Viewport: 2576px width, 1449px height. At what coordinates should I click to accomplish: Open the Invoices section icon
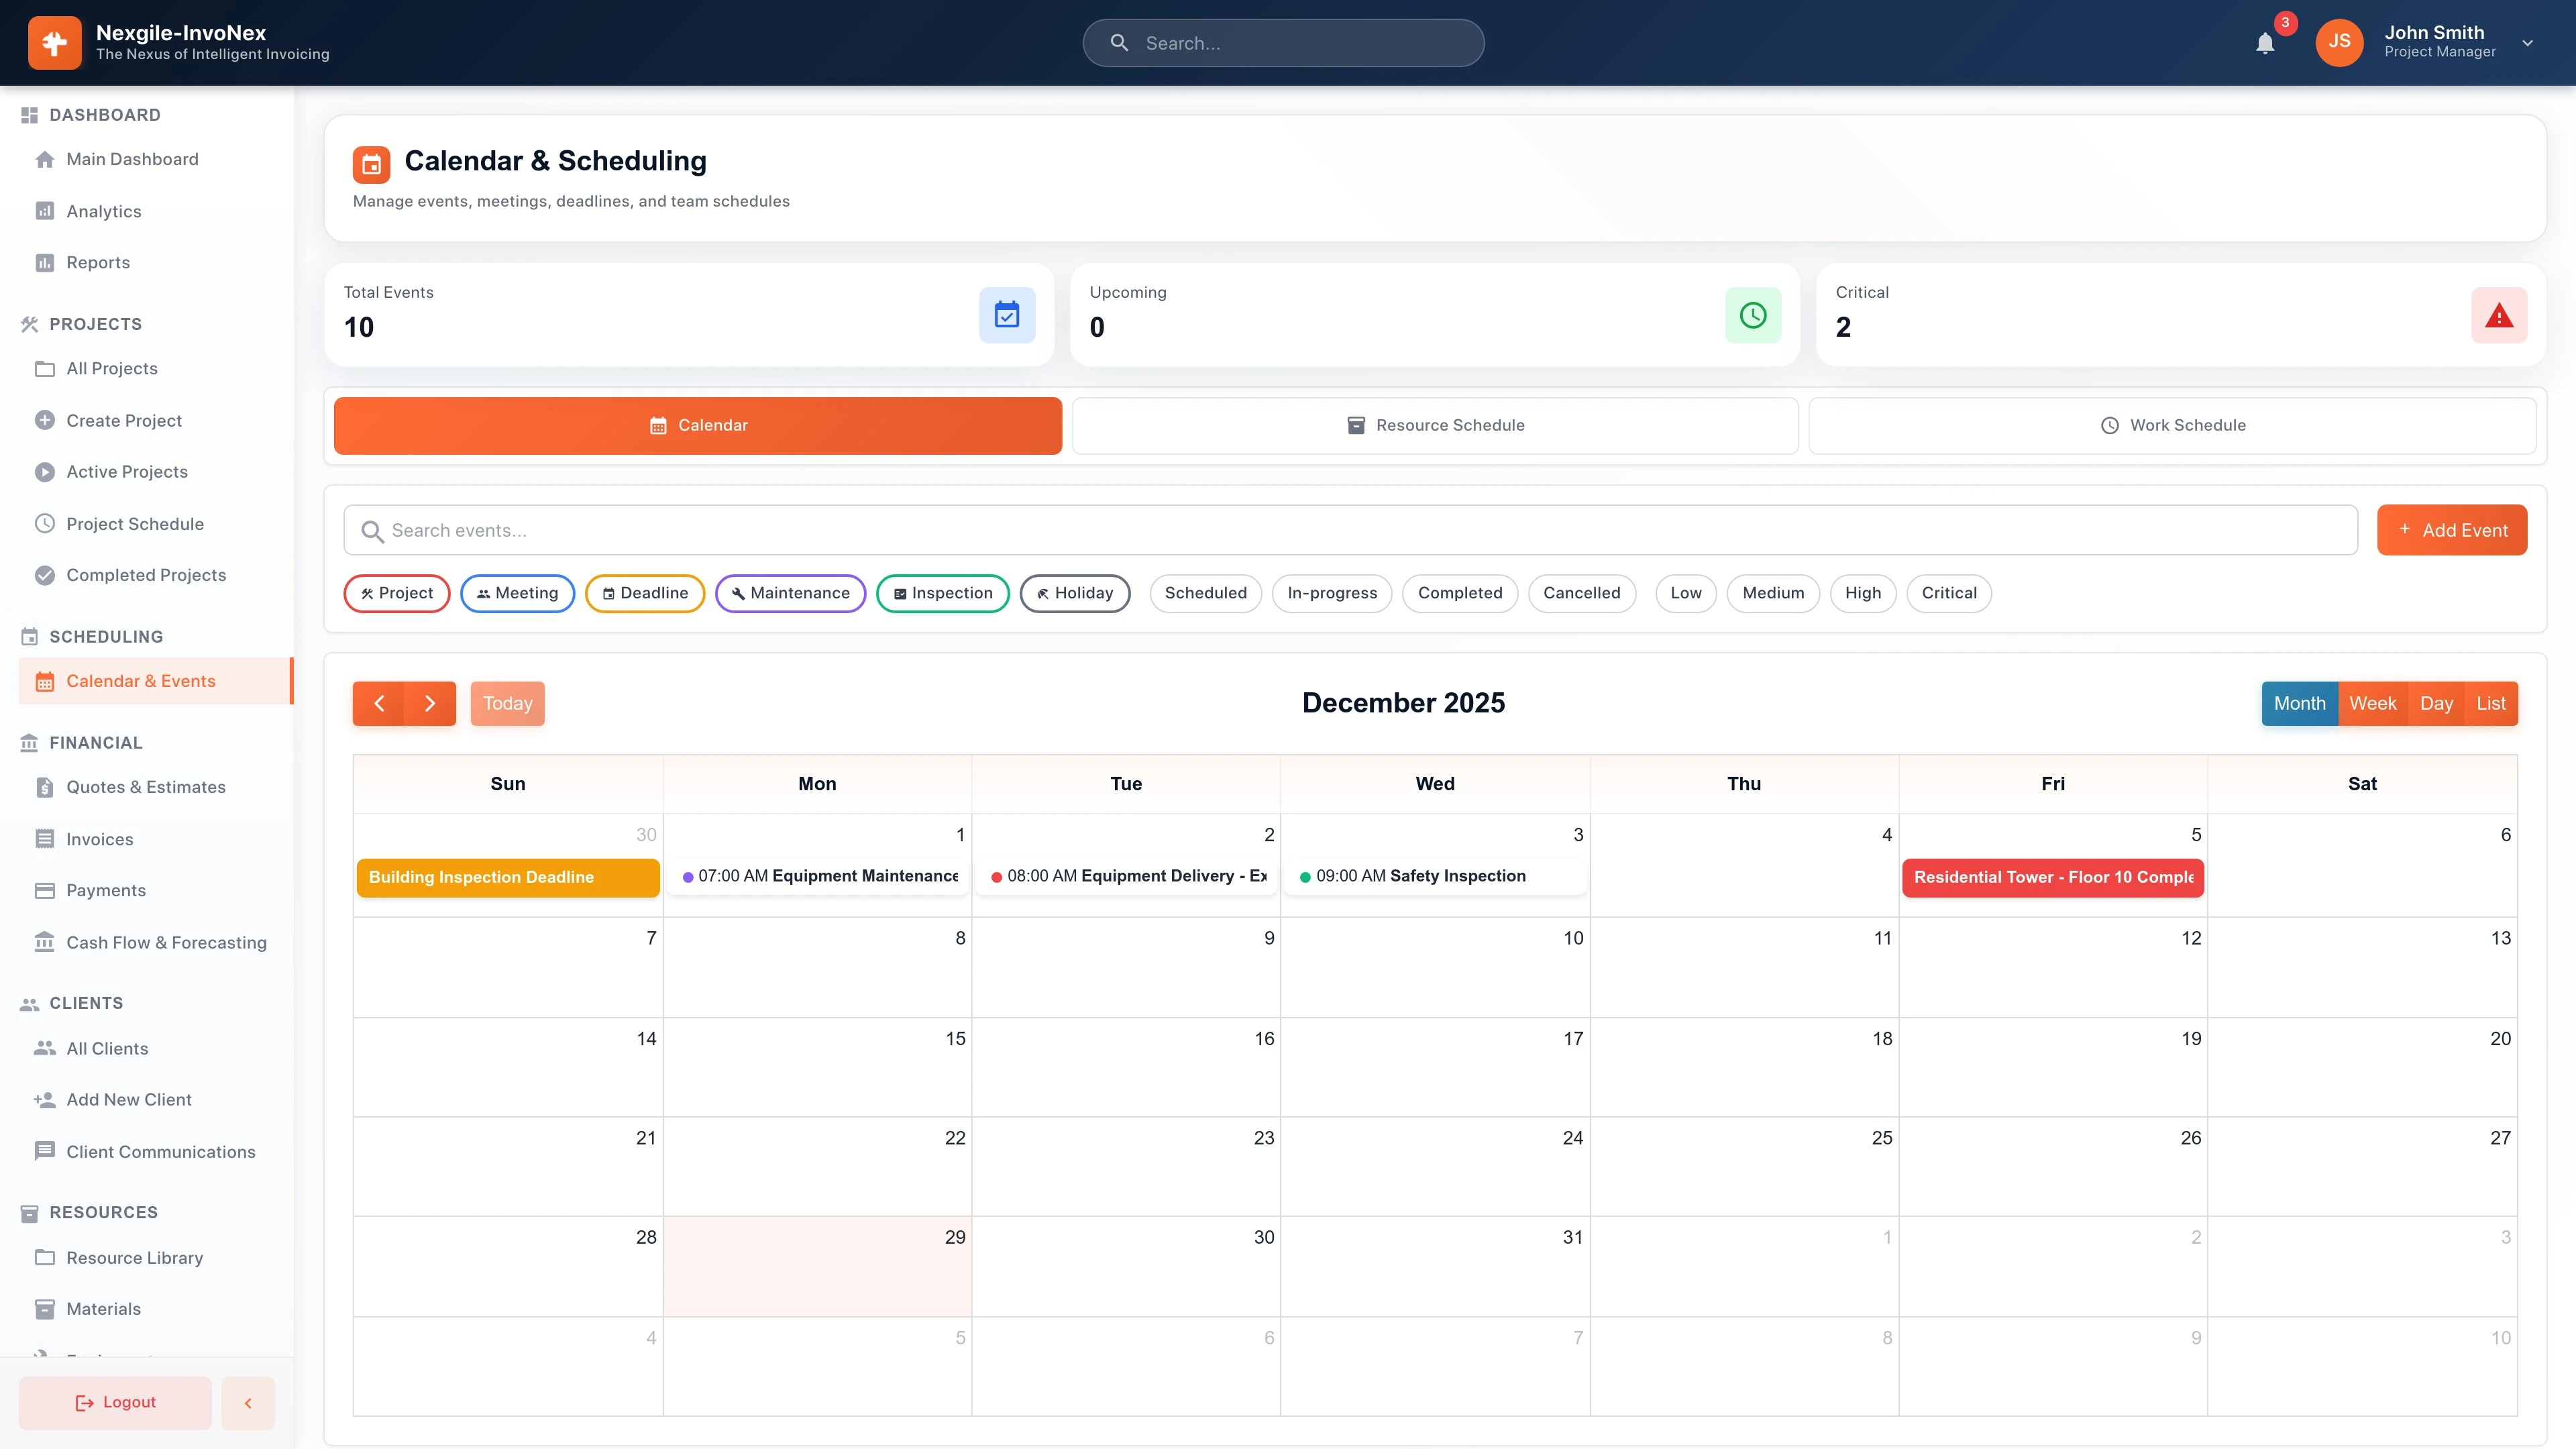(x=44, y=839)
